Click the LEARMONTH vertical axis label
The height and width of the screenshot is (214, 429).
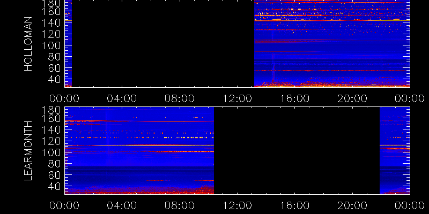click(x=28, y=151)
